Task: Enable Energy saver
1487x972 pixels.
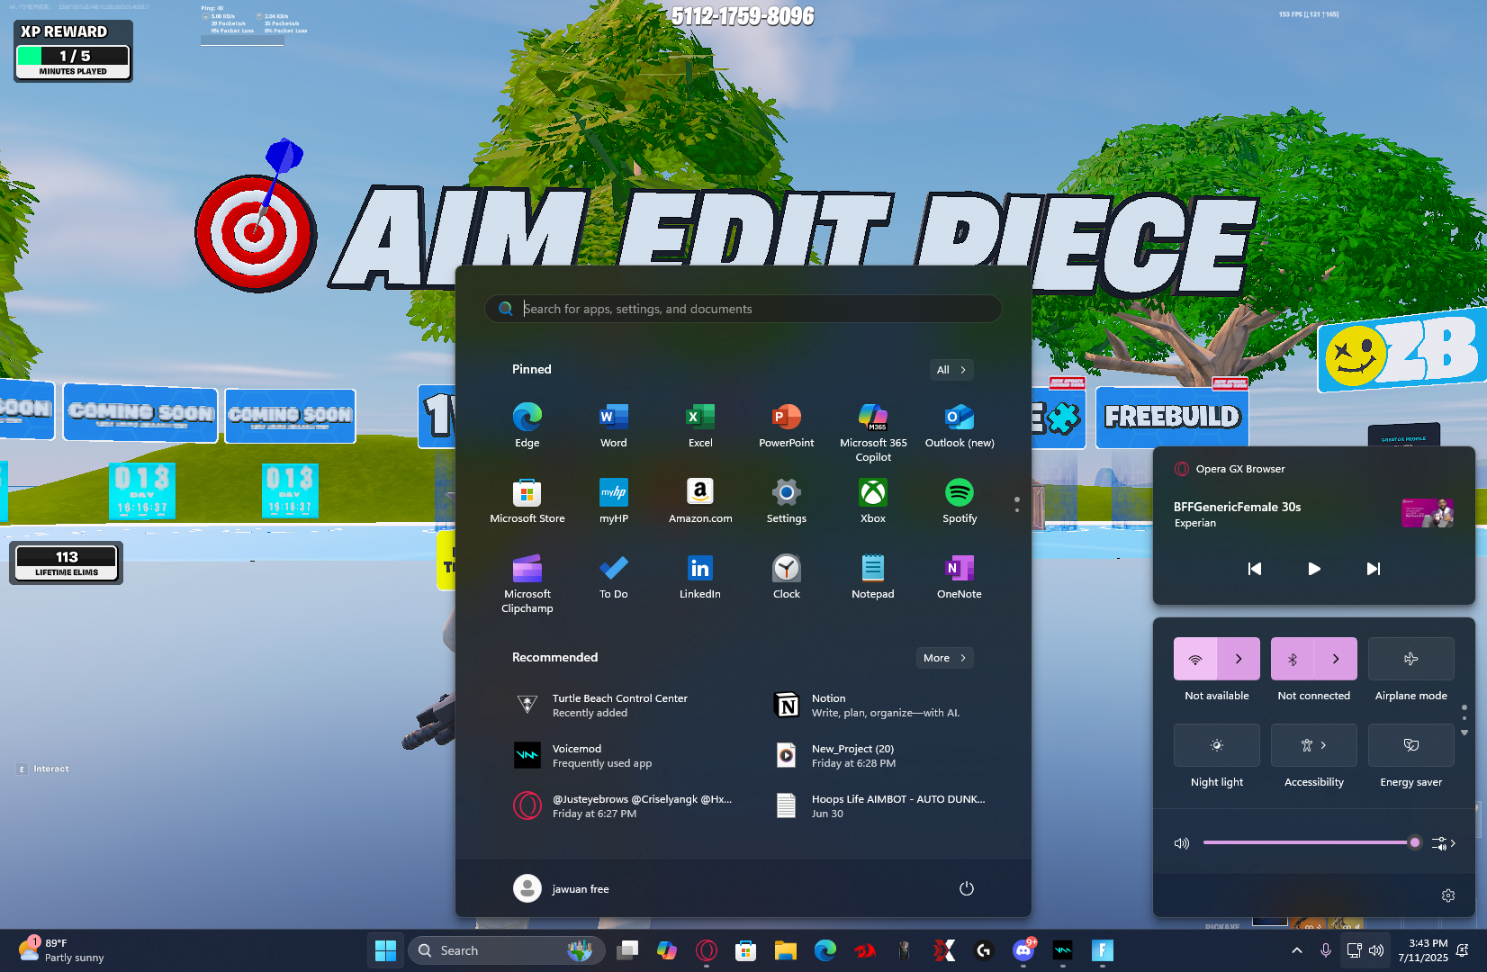Action: [1410, 745]
